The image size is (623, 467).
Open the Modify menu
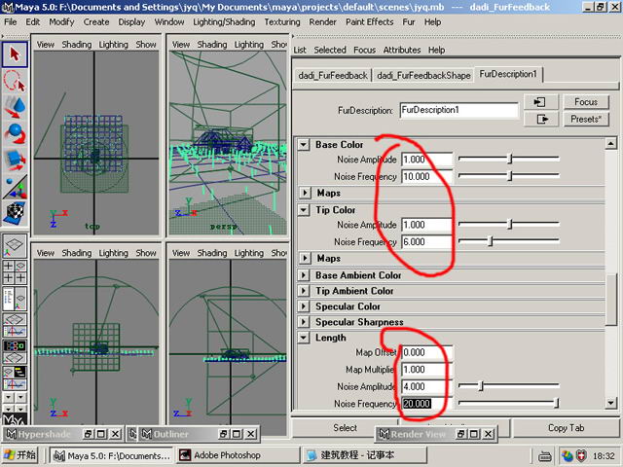pyautogui.click(x=61, y=22)
